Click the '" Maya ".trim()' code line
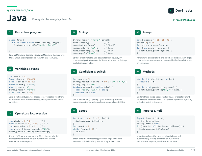Screen dimensions: 202x156 92,40
